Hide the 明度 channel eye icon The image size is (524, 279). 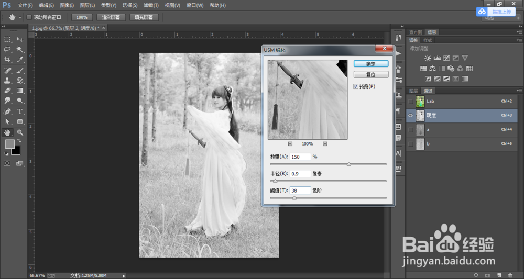coord(411,116)
